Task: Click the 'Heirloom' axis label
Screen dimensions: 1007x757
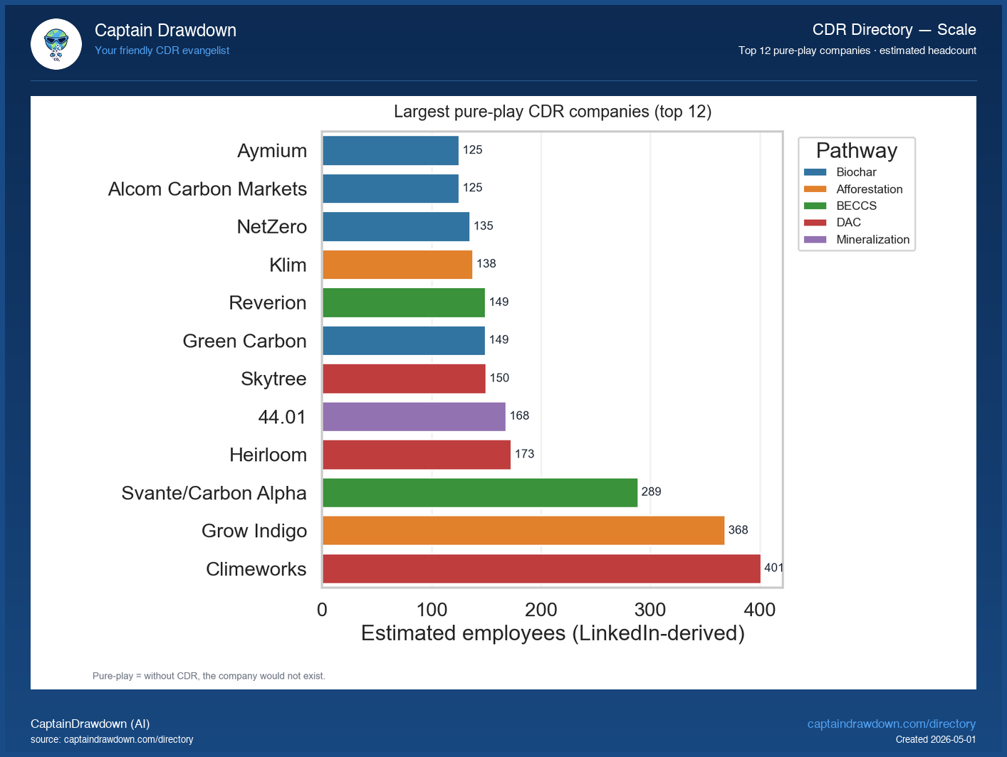Action: tap(268, 455)
